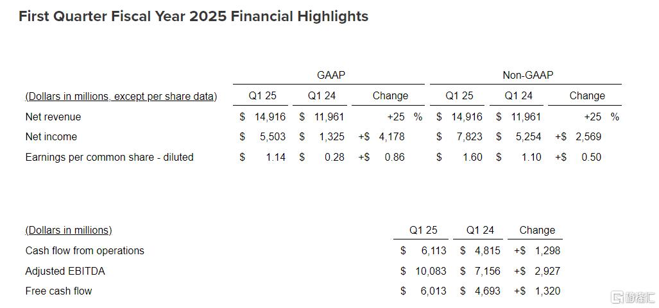The height and width of the screenshot is (308, 659).
Task: Click the underlined per share data note
Action: pyautogui.click(x=121, y=96)
